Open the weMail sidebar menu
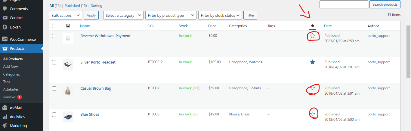411x131 pixels. 16,108
